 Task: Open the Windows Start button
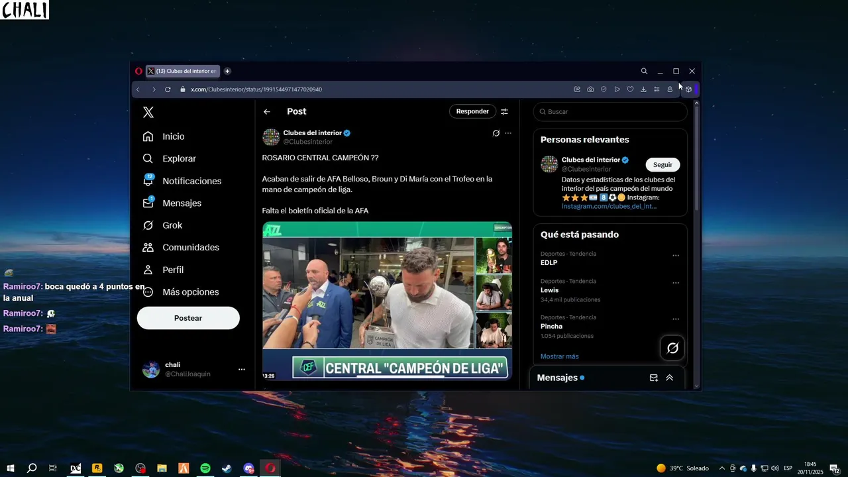[11, 468]
